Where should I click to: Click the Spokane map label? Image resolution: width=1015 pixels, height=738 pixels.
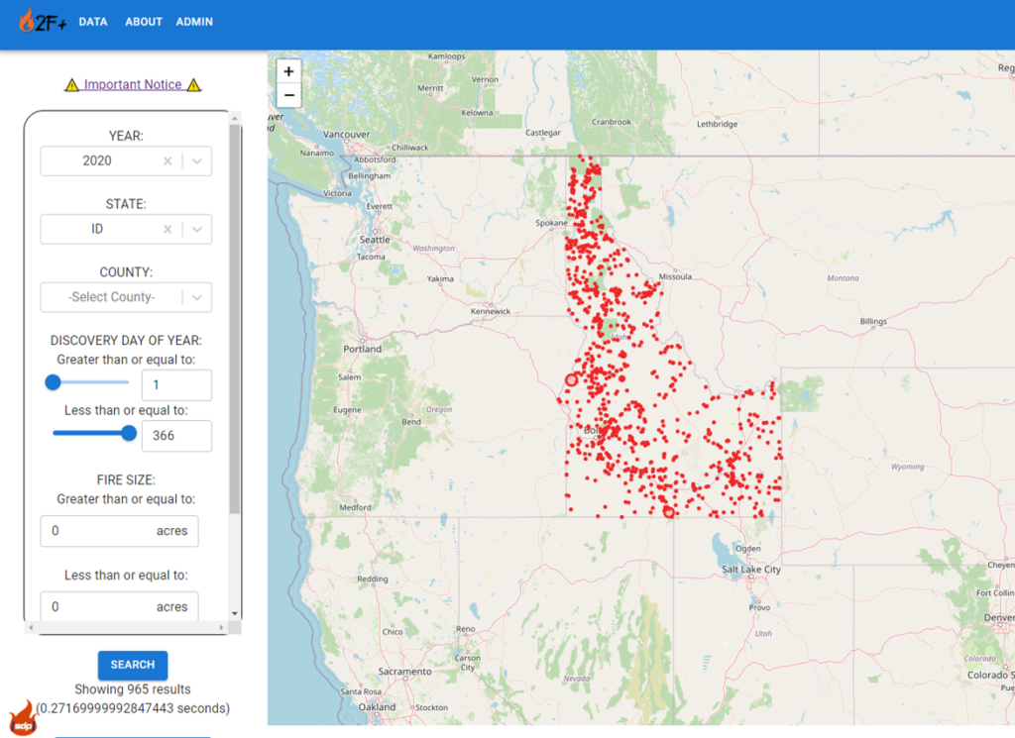point(551,223)
